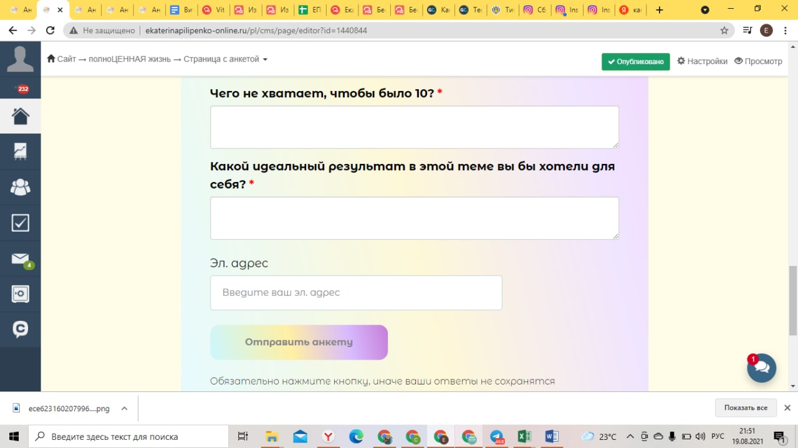Open user profile avatar in sidebar
The image size is (798, 448).
pos(20,60)
